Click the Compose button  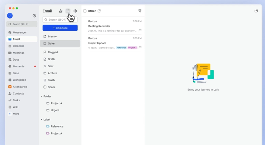point(60,28)
